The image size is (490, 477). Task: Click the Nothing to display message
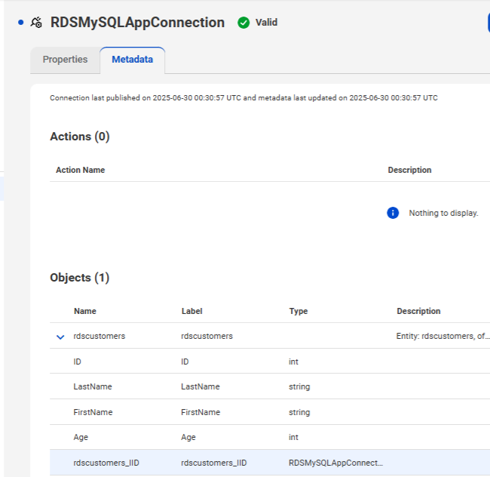(x=443, y=213)
